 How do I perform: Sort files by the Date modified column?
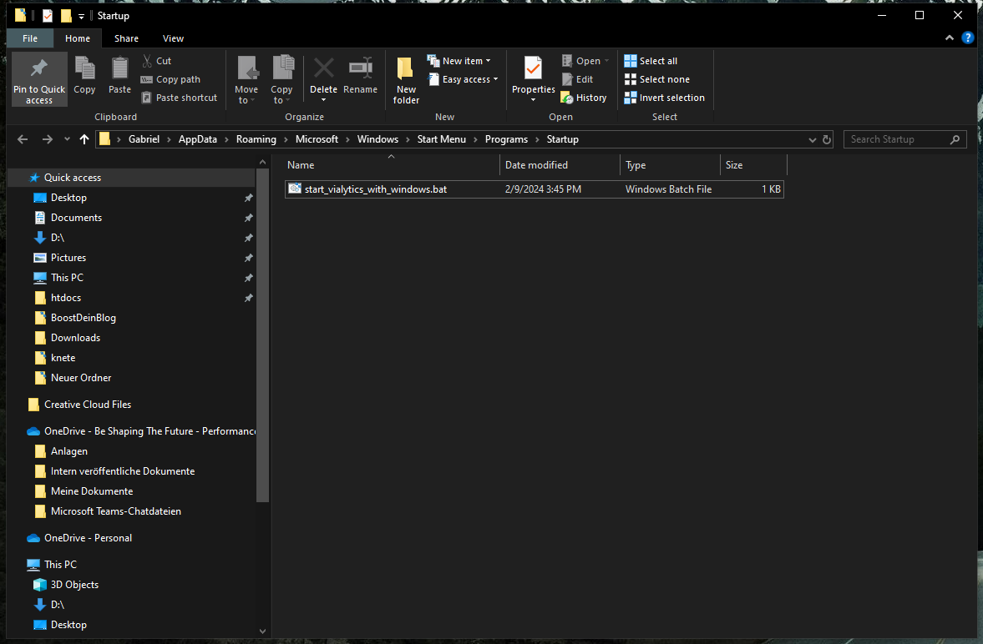(536, 164)
